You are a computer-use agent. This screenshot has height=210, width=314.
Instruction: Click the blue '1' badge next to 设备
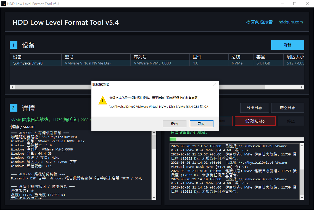click(x=14, y=45)
